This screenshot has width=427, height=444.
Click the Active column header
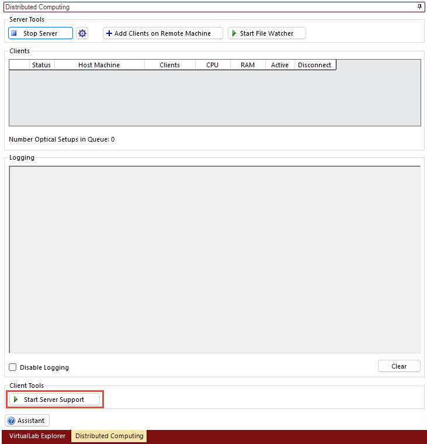point(280,65)
